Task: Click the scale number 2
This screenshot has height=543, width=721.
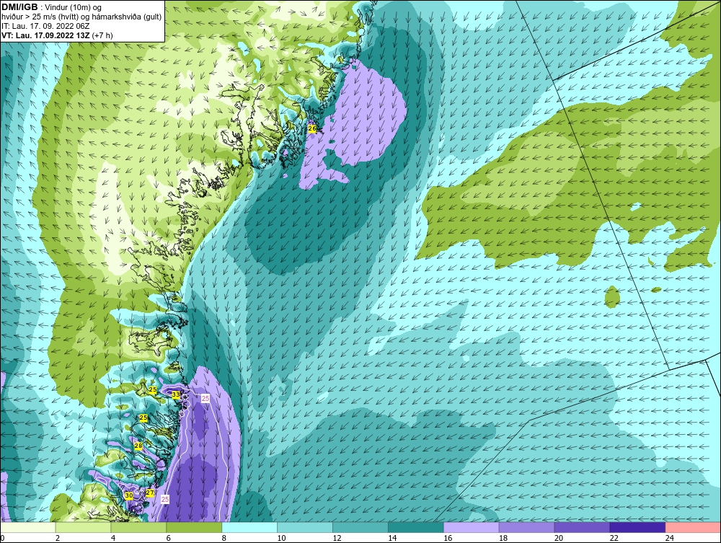Action: pos(58,538)
